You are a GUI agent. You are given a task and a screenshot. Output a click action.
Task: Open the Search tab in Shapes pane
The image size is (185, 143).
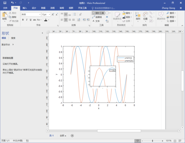13,38
